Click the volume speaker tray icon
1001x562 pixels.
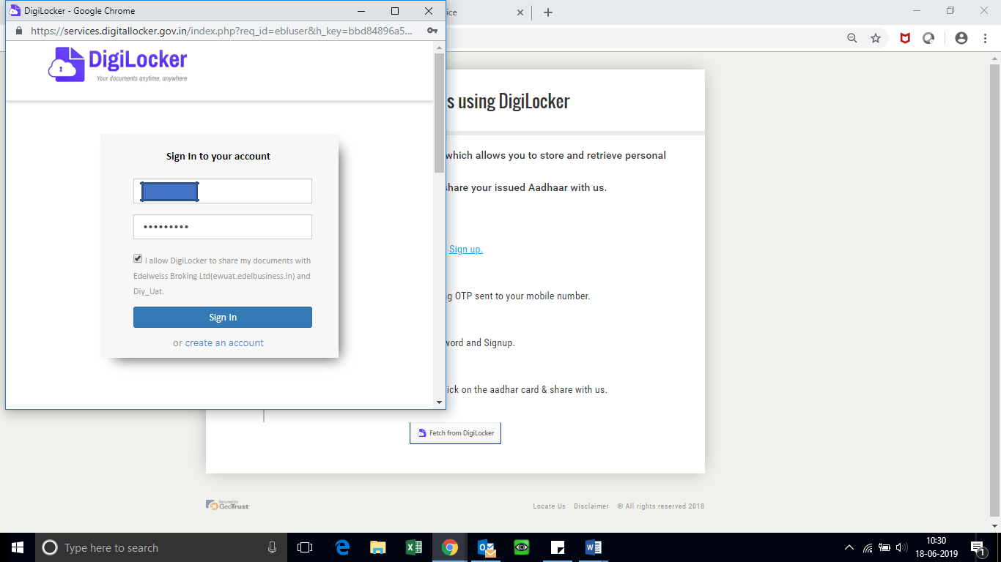[x=902, y=547]
